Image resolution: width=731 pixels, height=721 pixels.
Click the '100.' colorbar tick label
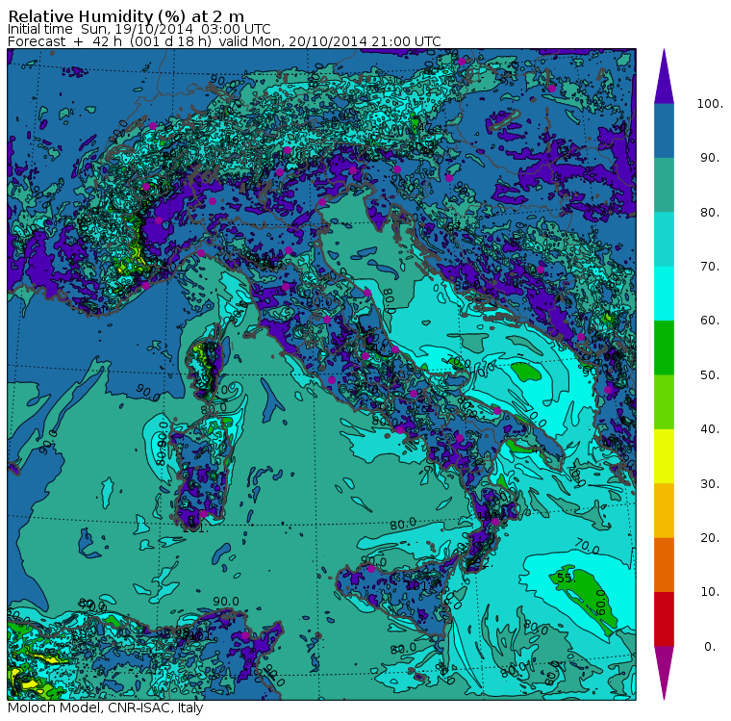(710, 104)
